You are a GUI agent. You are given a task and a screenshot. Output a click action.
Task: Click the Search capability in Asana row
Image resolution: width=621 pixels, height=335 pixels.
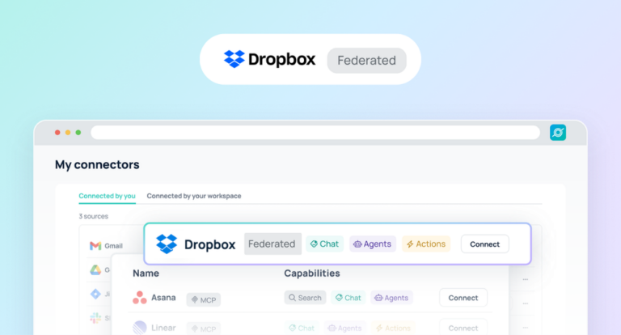[305, 298]
